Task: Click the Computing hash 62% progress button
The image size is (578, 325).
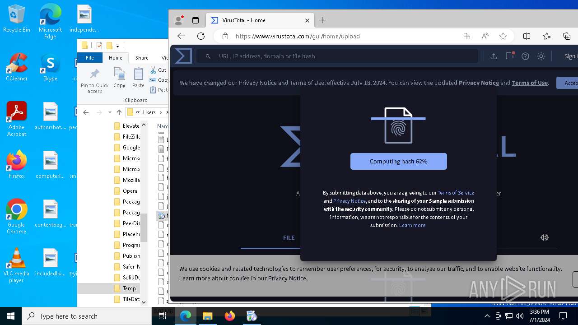Action: (x=399, y=161)
